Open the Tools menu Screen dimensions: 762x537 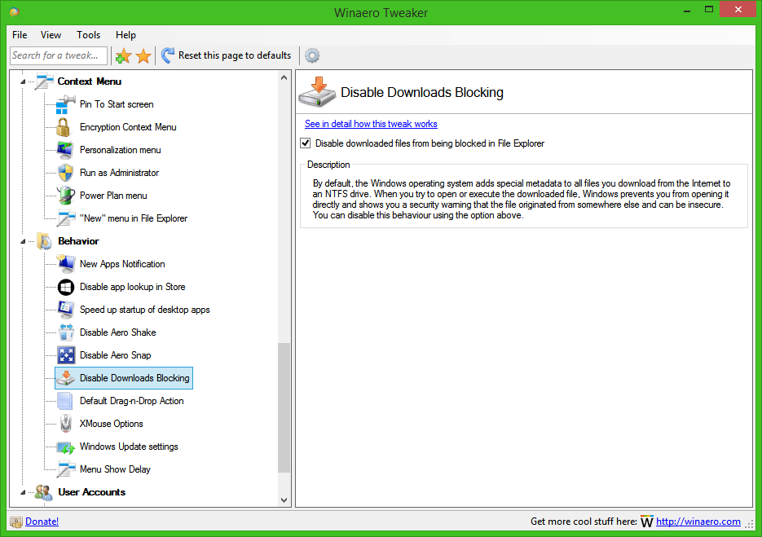coord(89,35)
